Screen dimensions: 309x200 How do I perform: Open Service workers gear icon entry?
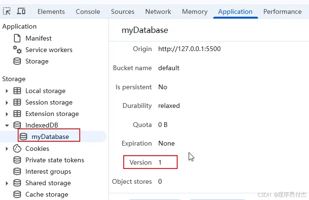pos(17,50)
